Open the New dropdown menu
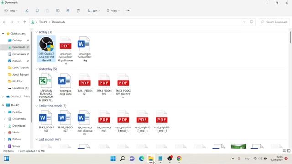 [x=11, y=11]
